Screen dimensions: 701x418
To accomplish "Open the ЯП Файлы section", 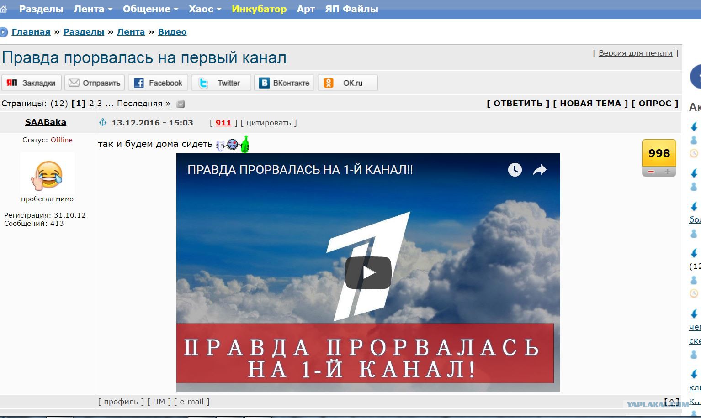I will tap(351, 9).
